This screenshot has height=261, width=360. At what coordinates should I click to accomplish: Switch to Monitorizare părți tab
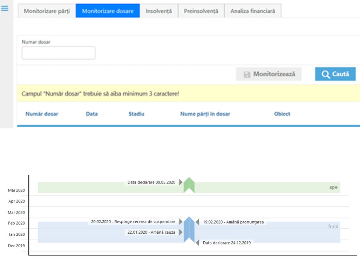click(47, 11)
